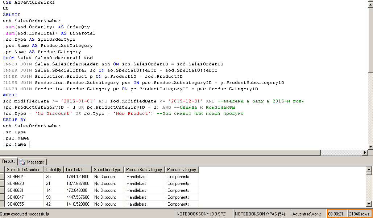Click editor scrollbar down arrow
Image resolution: width=373 pixels, height=218 pixels.
[x=370, y=146]
